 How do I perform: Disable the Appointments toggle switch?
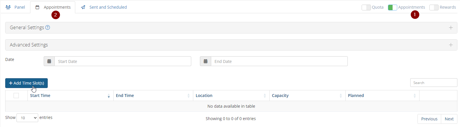click(392, 8)
